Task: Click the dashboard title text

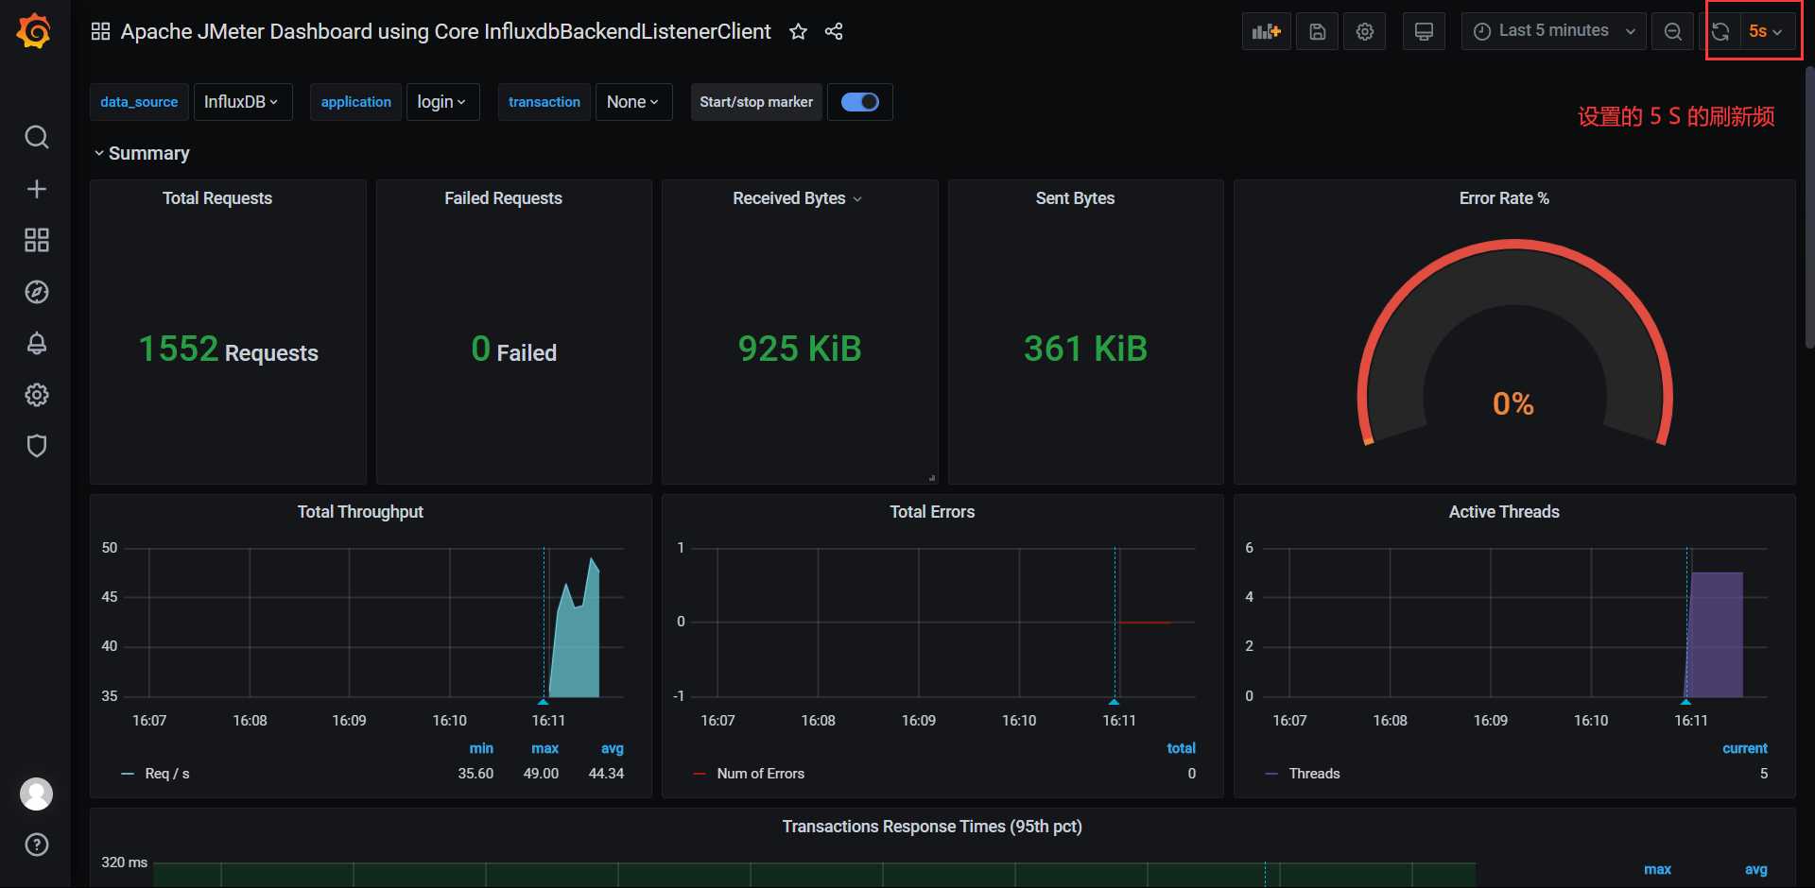Action: click(445, 31)
